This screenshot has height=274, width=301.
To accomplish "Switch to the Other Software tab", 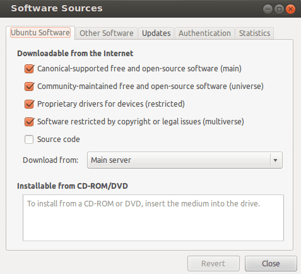I will pyautogui.click(x=107, y=33).
